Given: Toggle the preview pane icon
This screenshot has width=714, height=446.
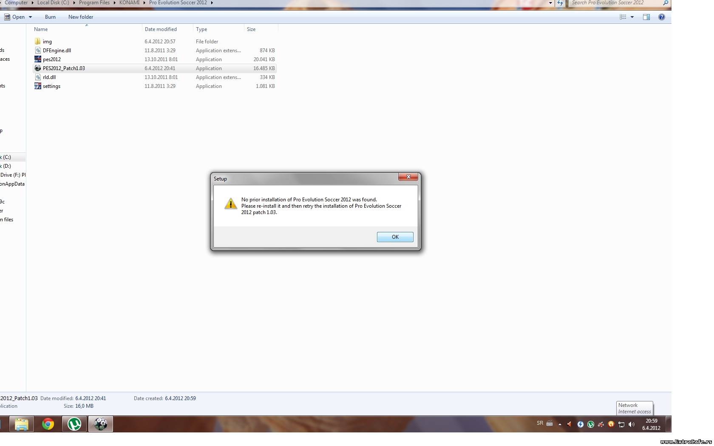Looking at the screenshot, I should click(x=646, y=17).
